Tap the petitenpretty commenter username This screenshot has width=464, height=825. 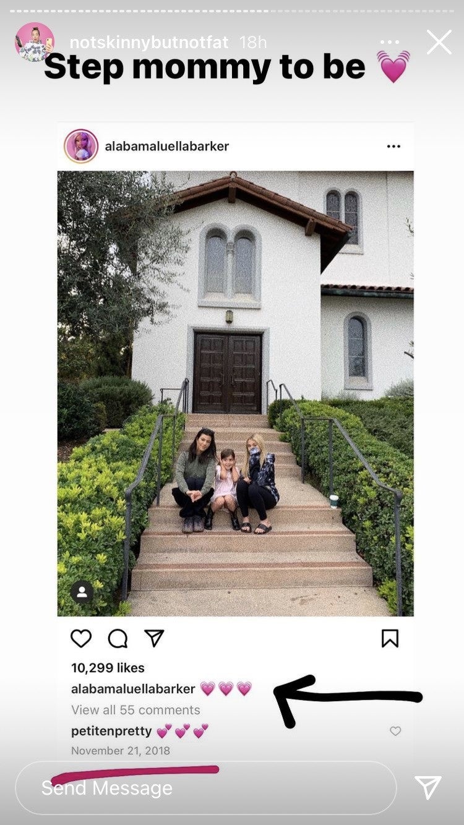pyautogui.click(x=111, y=731)
